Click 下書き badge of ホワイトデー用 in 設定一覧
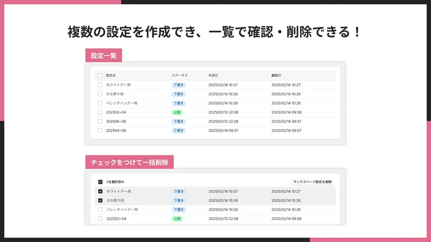 (x=179, y=85)
